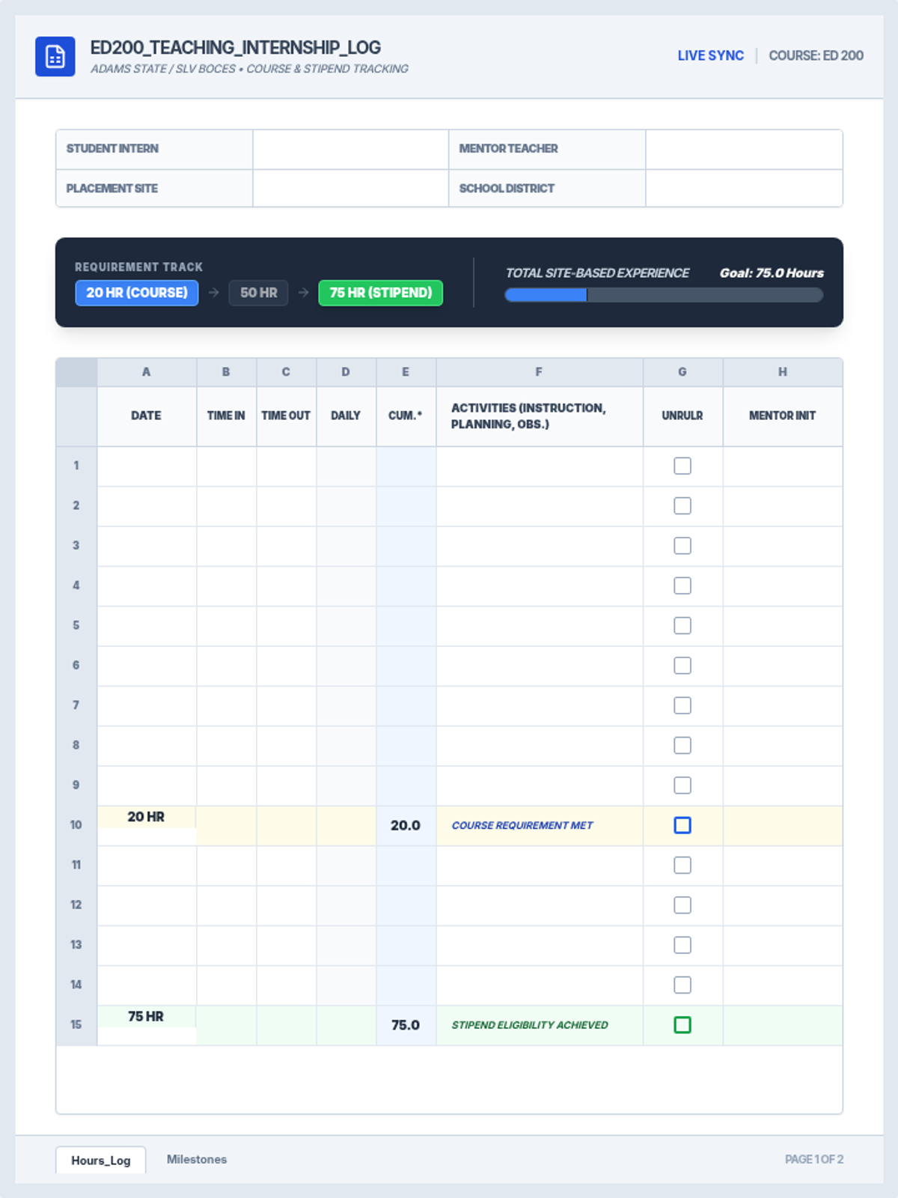The height and width of the screenshot is (1198, 898).
Task: Select the 20 HR (COURSE) track button
Action: point(137,293)
